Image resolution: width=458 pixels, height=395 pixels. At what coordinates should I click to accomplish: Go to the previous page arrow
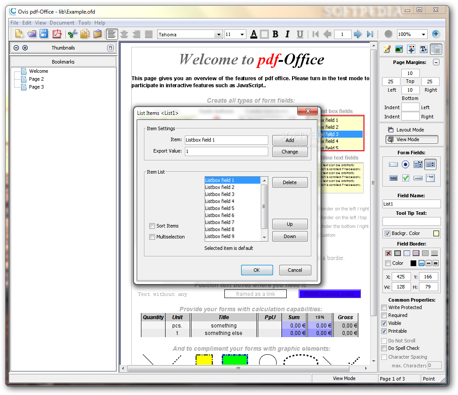click(x=327, y=34)
